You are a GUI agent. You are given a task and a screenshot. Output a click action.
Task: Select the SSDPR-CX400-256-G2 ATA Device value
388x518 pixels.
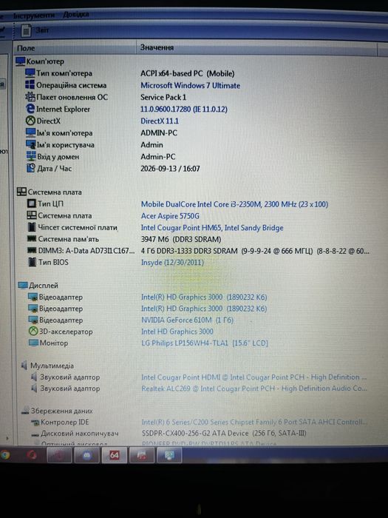coord(224,433)
